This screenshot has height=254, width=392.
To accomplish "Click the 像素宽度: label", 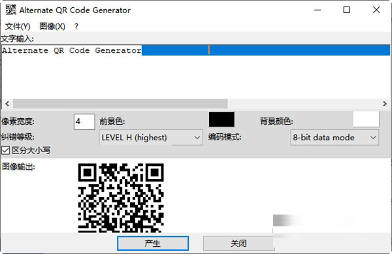I will point(18,121).
